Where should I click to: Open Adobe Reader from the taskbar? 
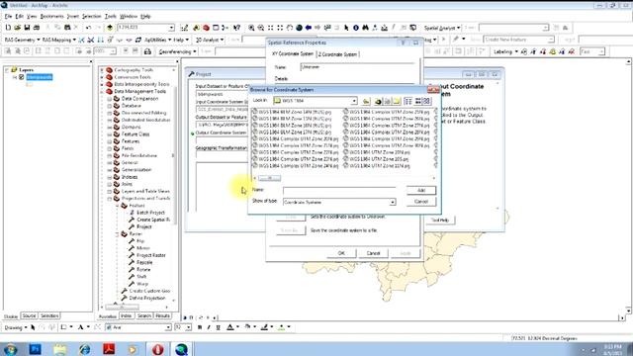[x=109, y=349]
